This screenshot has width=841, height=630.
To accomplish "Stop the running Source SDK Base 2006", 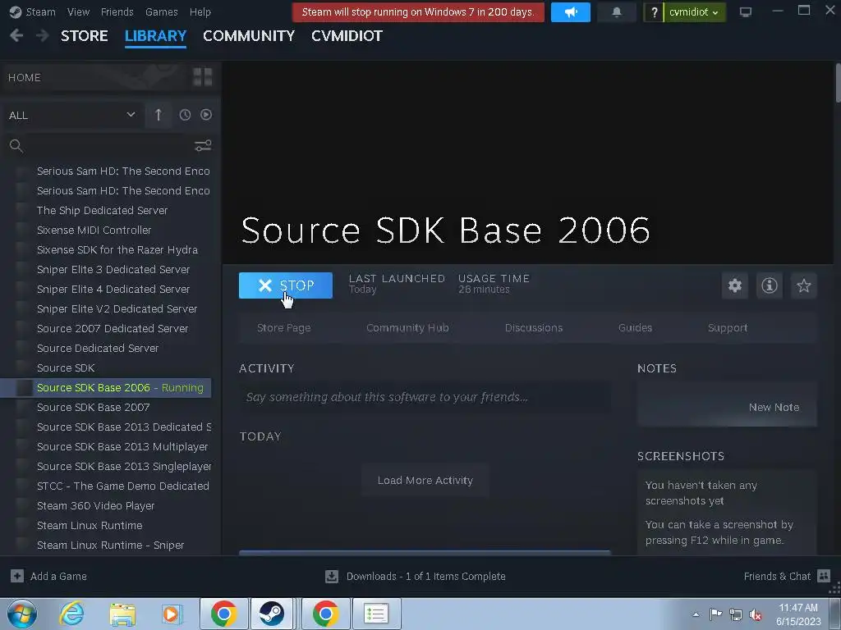I will point(285,285).
